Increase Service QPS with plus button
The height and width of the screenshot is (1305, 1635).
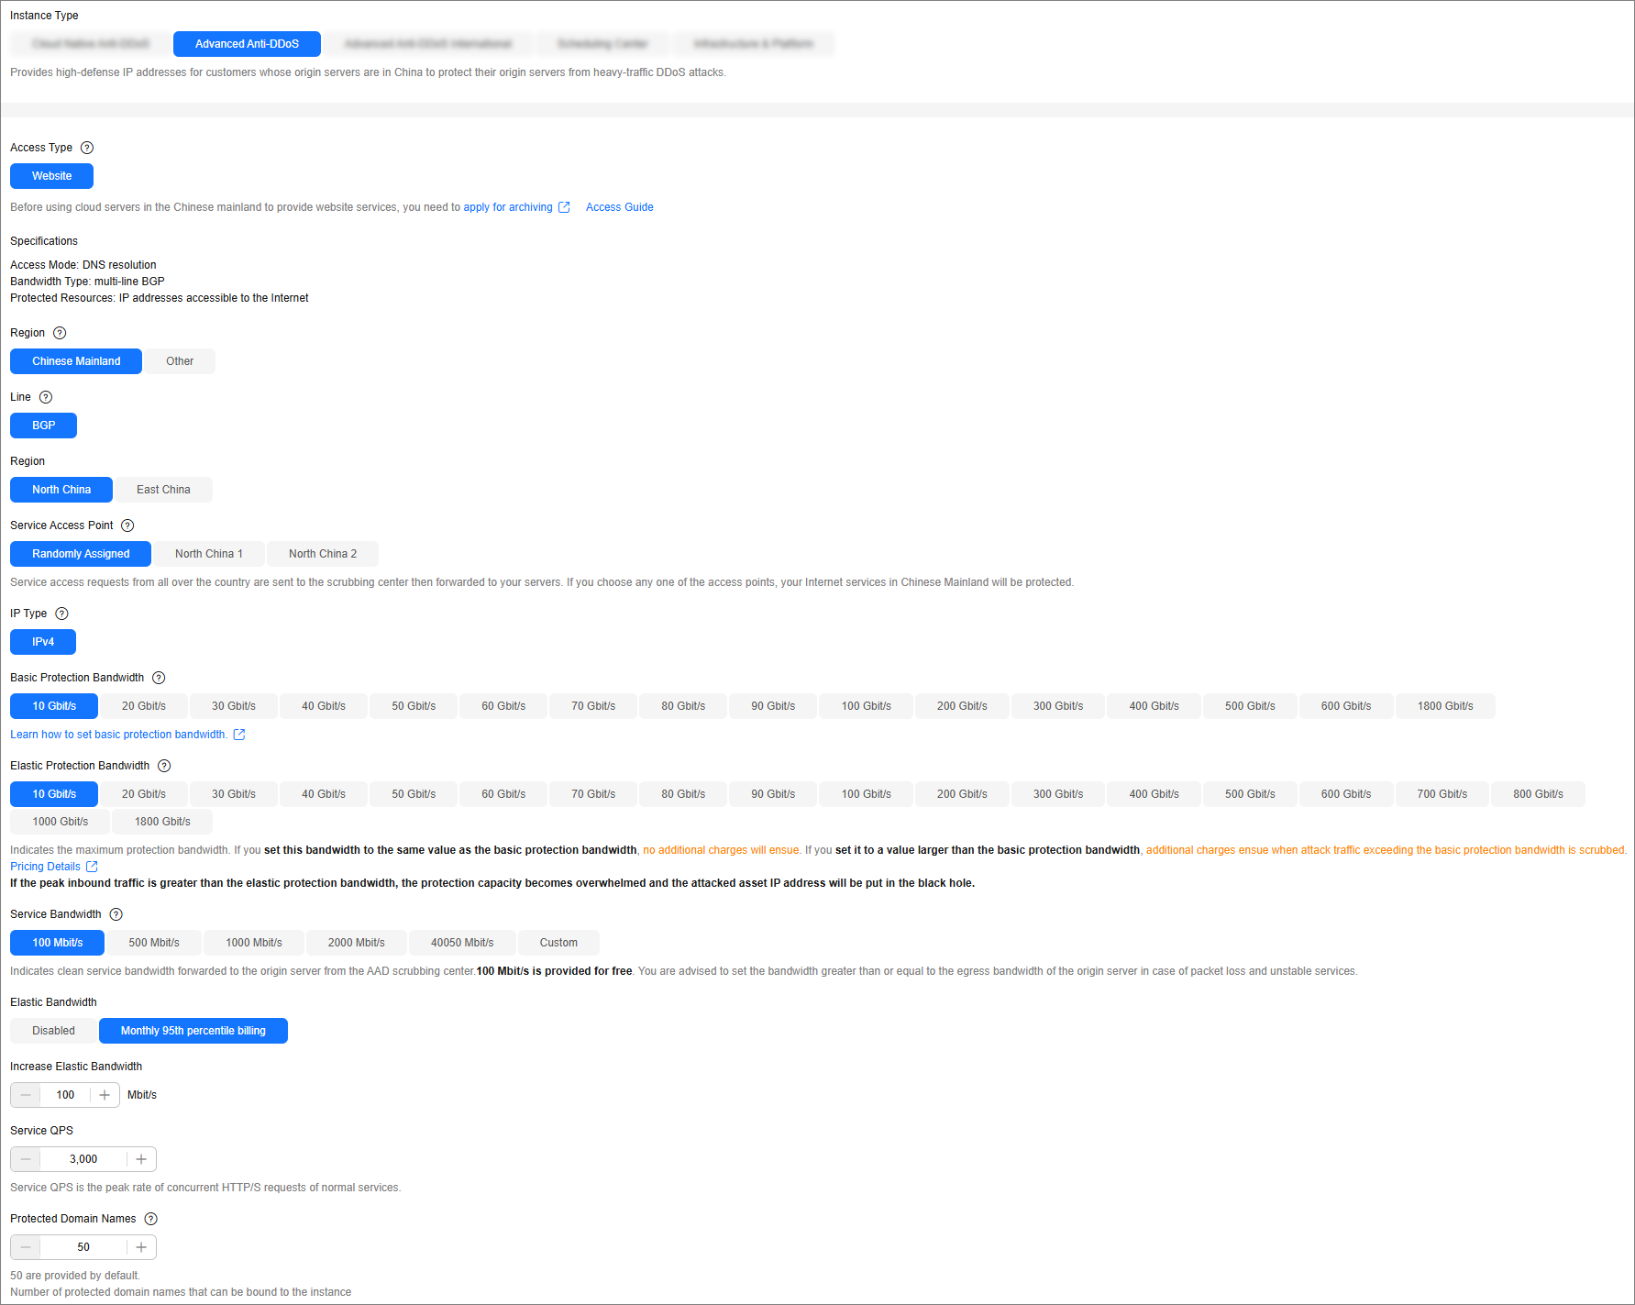[141, 1159]
